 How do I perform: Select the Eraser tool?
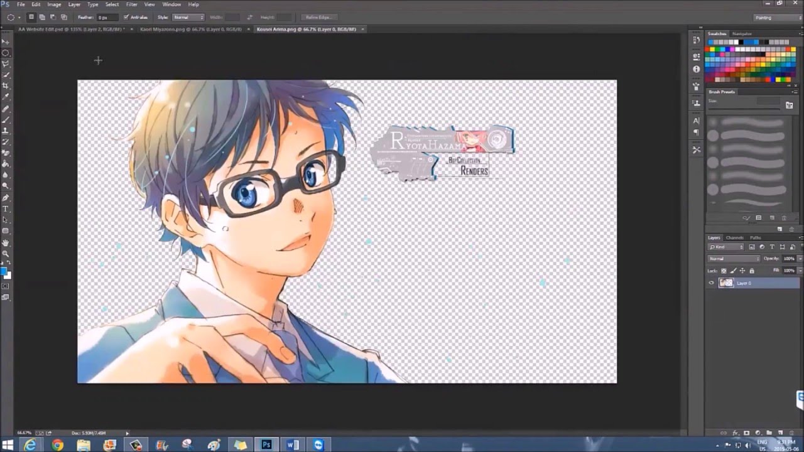click(x=6, y=153)
